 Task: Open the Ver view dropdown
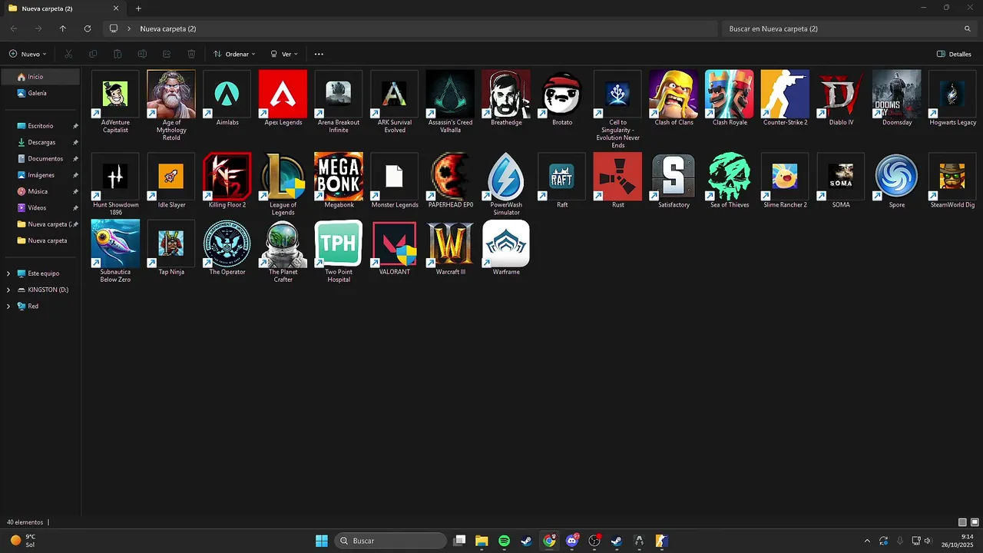(x=284, y=54)
